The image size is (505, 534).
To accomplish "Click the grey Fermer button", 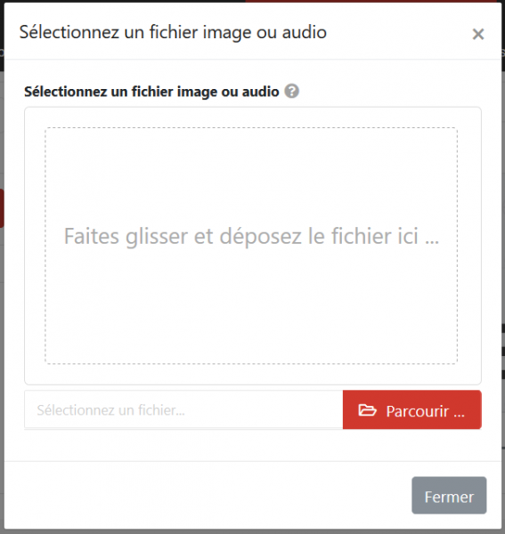I will (449, 495).
